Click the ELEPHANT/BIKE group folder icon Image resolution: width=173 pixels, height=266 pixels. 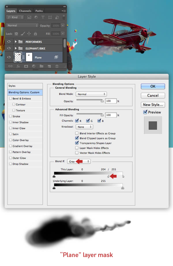click(x=20, y=48)
